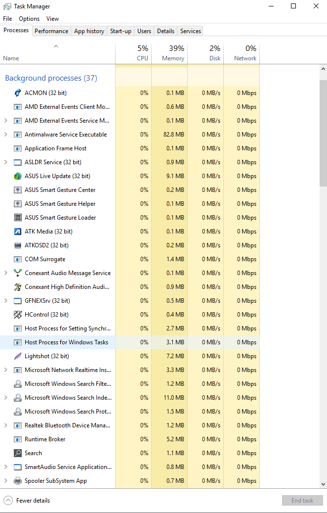Screen dimensions: 327x513
Task: Click the Microsoft Windows Search Protocol icon
Action: click(18, 411)
